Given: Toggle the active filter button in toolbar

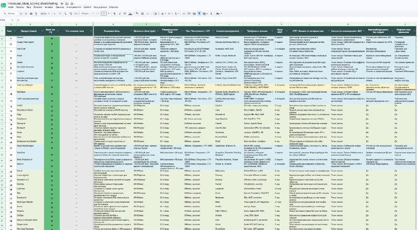Looking at the screenshot, I should 199,14.
